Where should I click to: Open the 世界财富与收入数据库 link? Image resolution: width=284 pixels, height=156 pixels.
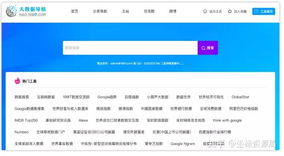(x=70, y=109)
